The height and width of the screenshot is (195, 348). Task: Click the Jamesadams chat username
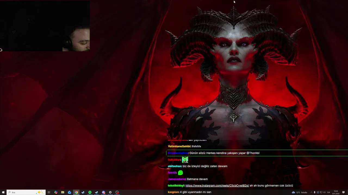click(x=177, y=179)
